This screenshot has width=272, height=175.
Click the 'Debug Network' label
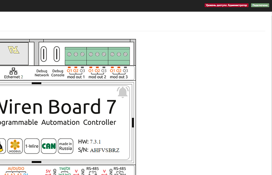click(x=42, y=73)
